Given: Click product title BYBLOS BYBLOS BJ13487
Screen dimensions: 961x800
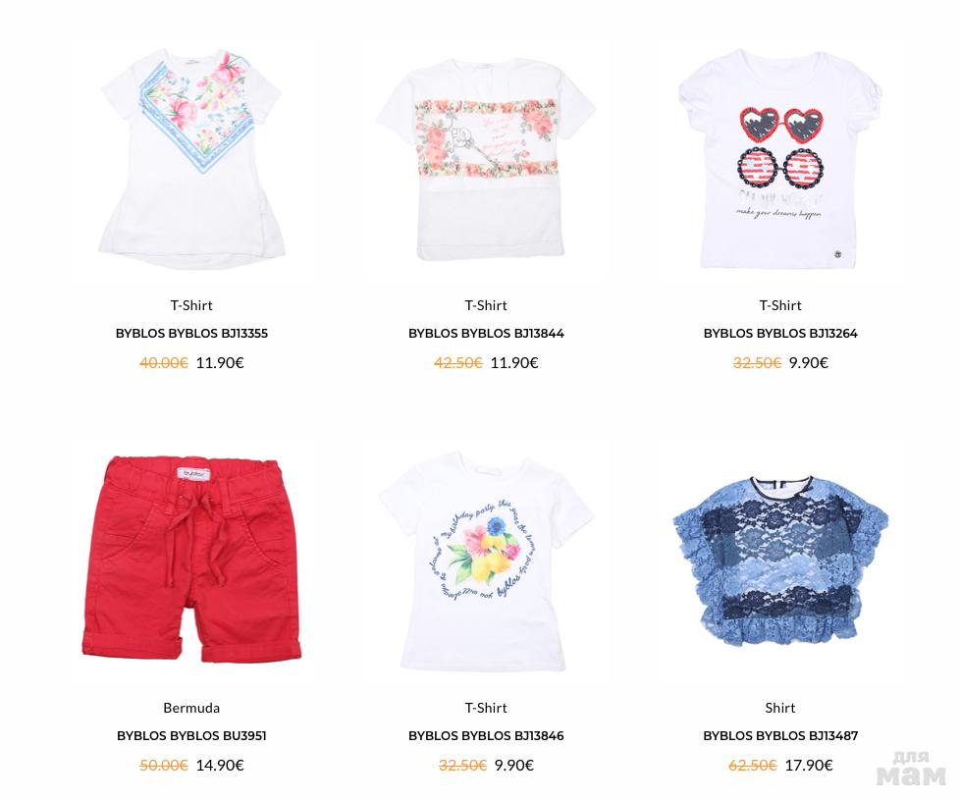Looking at the screenshot, I should click(x=780, y=735).
